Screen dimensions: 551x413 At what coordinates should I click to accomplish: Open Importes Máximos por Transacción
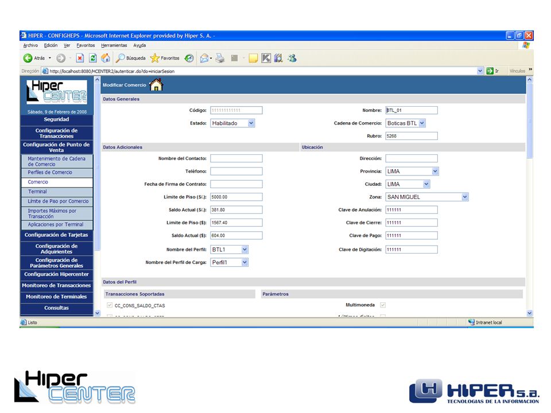[x=57, y=213]
